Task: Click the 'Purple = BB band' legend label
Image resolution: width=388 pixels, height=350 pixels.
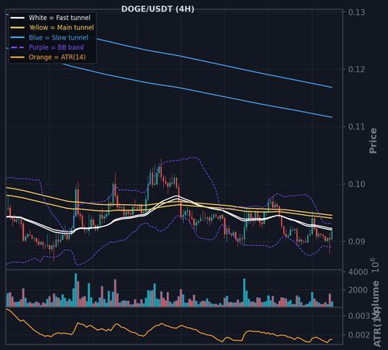Action: (56, 47)
